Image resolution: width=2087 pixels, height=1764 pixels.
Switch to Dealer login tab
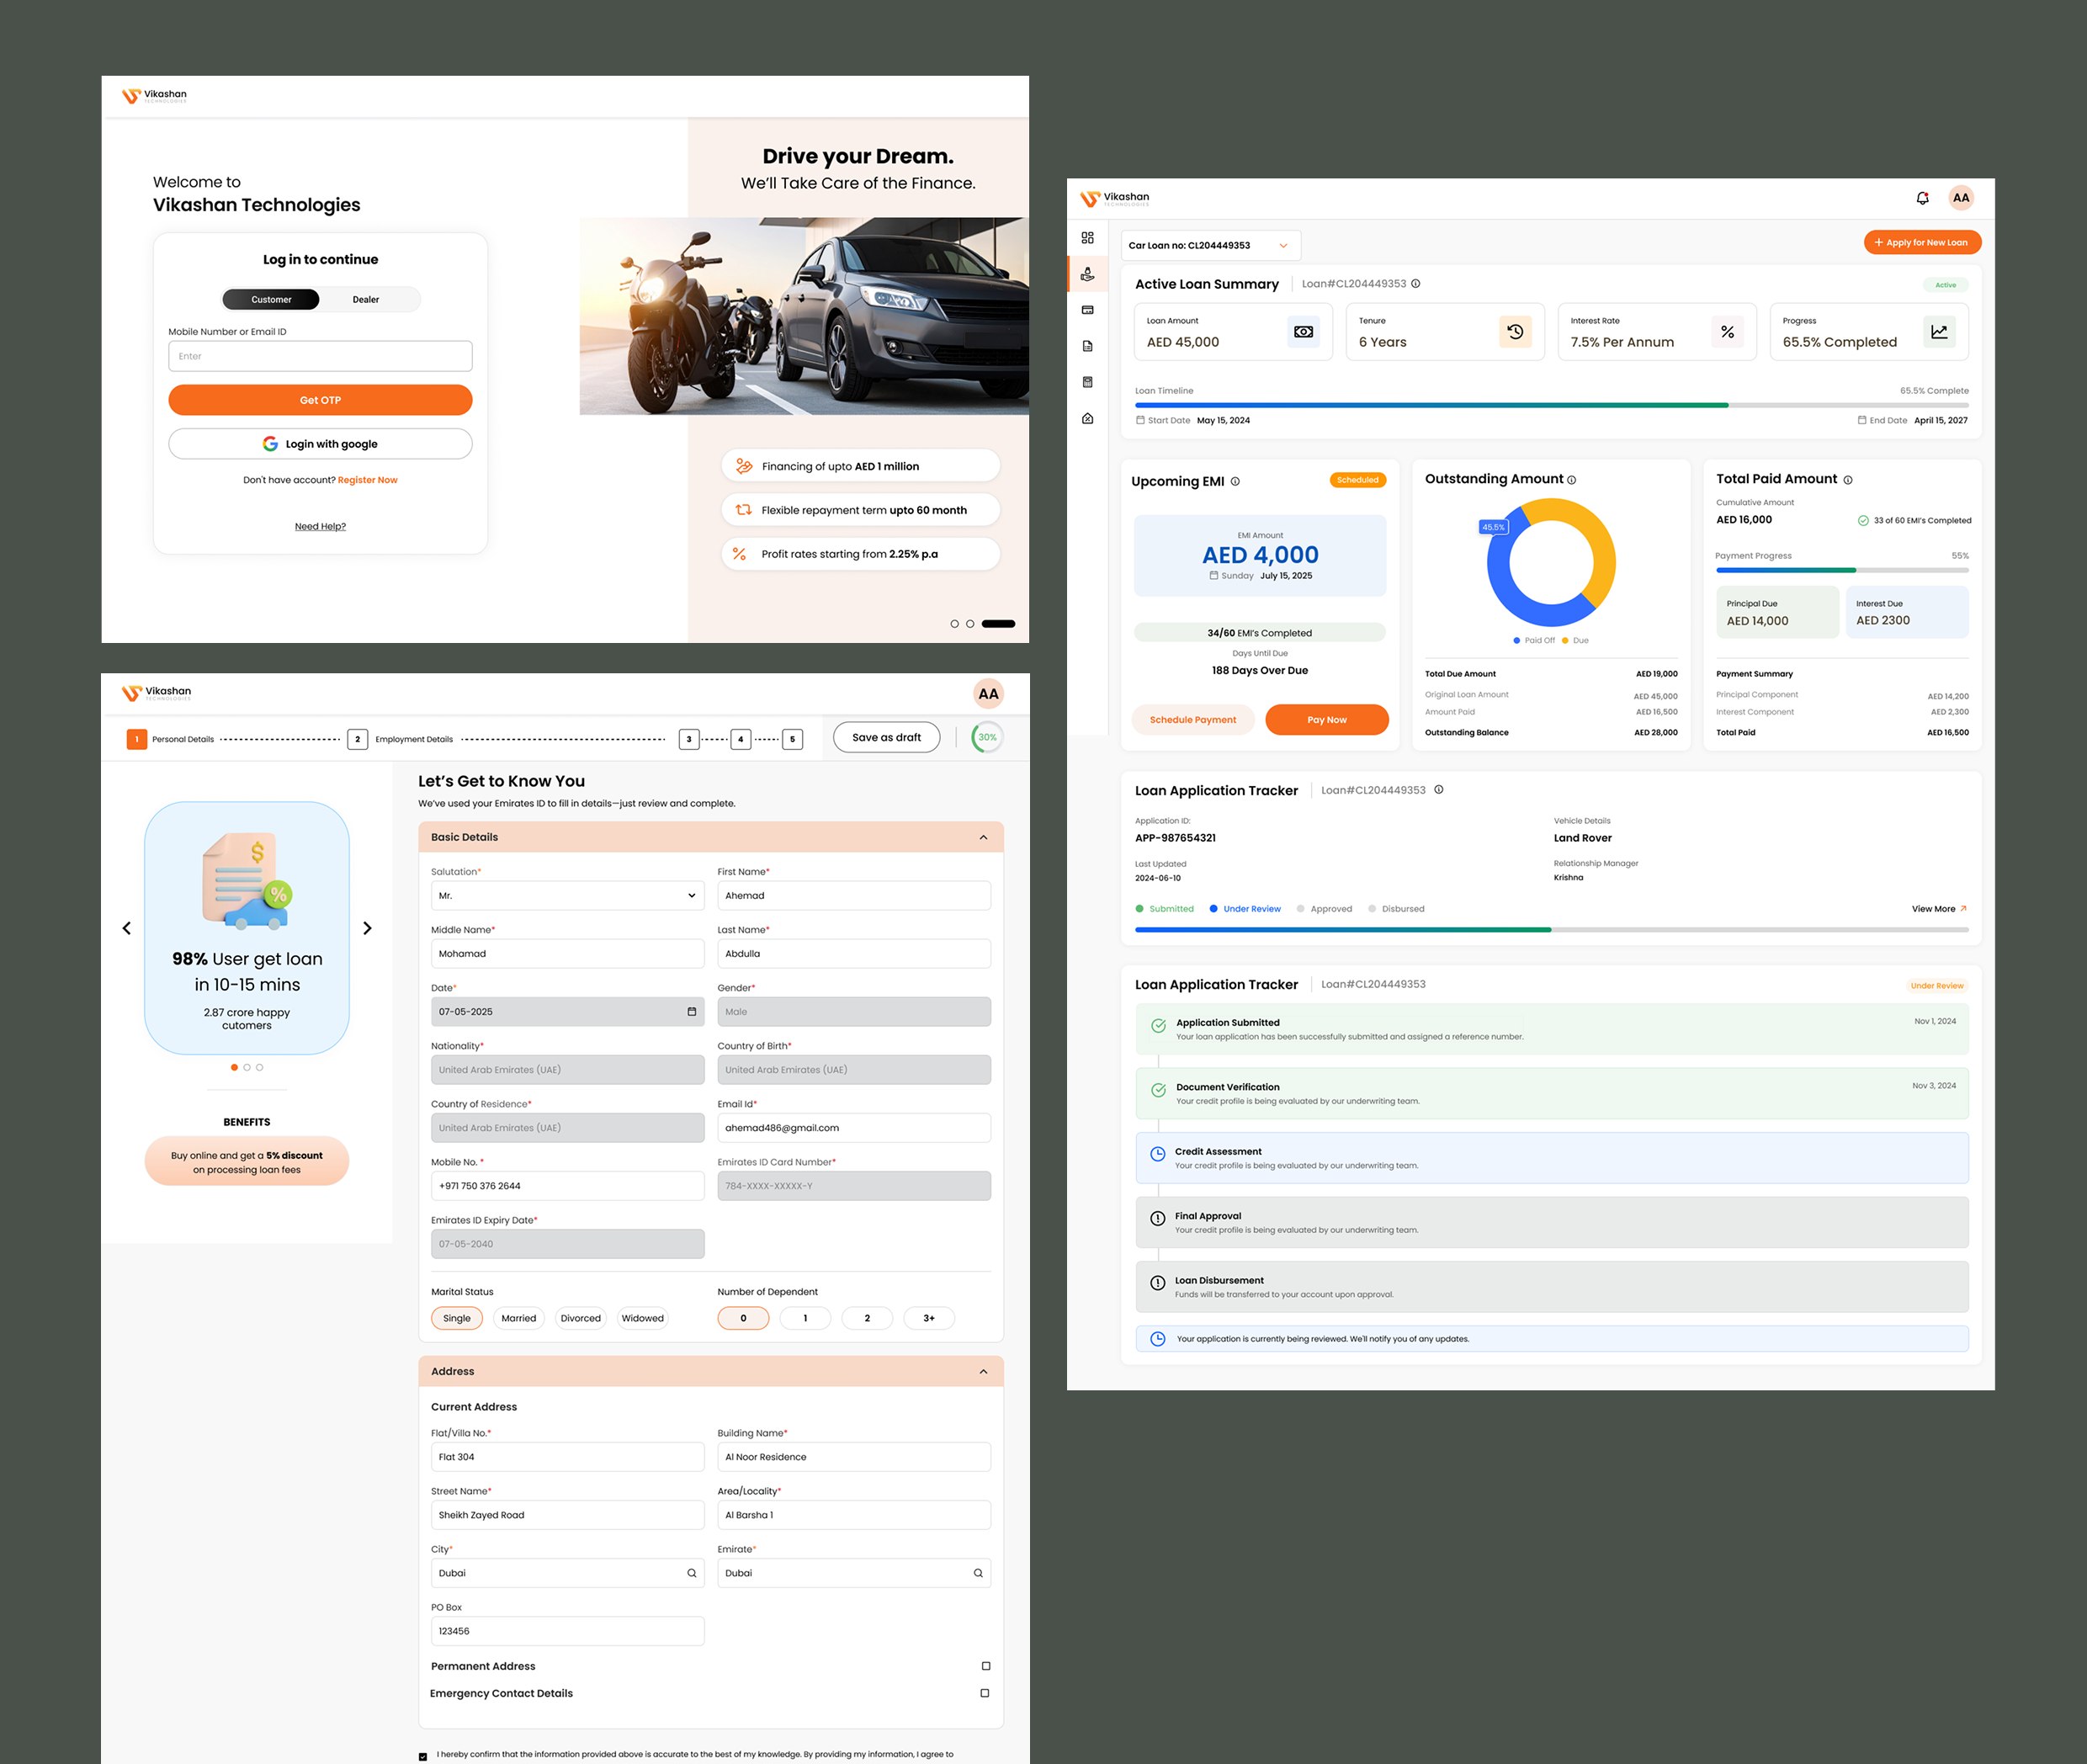[366, 299]
